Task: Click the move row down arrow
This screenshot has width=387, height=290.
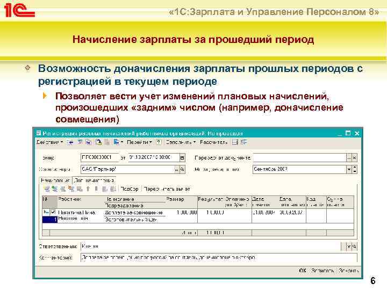Action: 96,189
